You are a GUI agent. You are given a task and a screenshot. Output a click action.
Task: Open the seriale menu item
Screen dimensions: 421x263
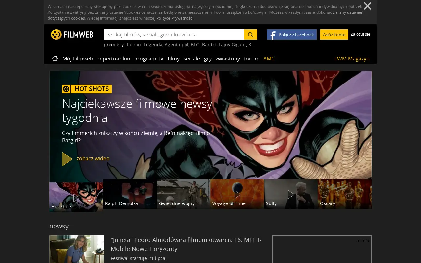pyautogui.click(x=192, y=59)
